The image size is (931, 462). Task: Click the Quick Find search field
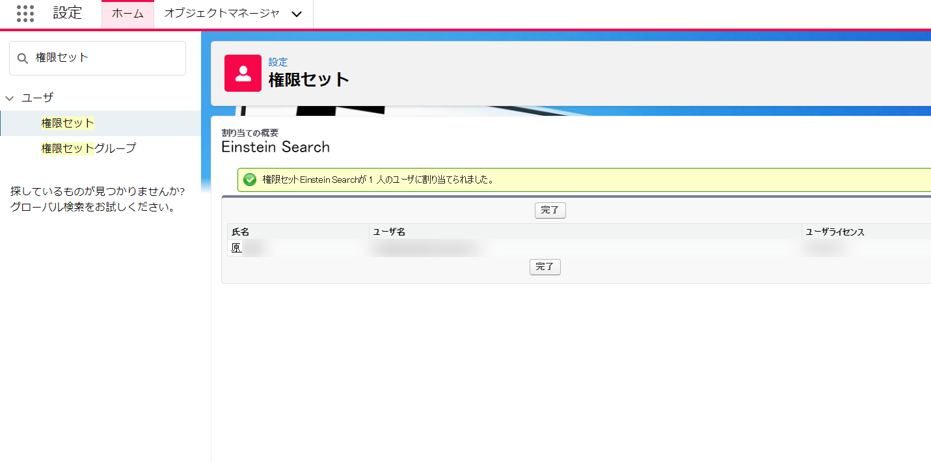click(104, 58)
